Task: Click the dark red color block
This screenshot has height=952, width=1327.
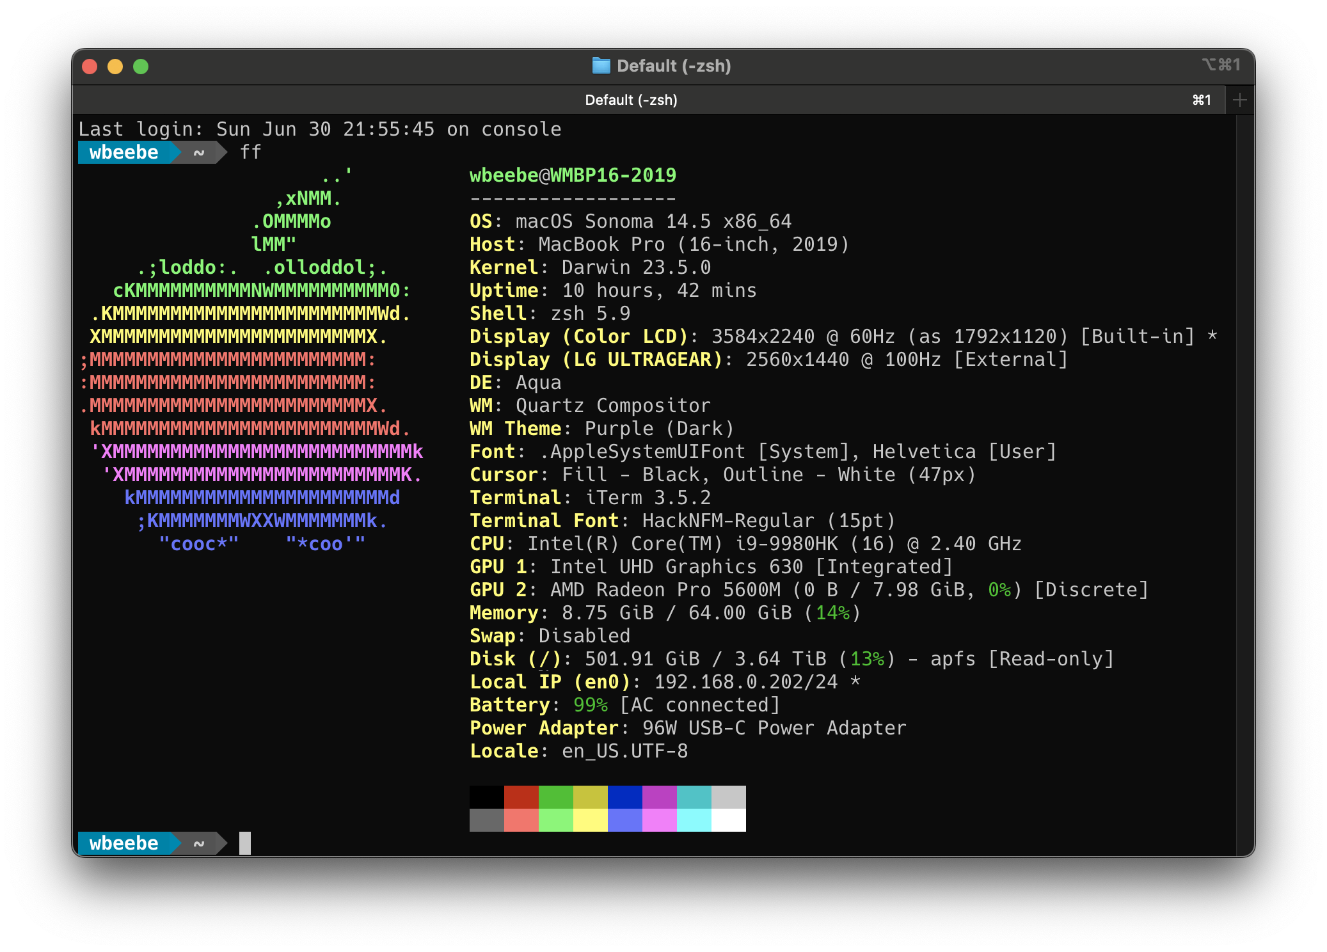Action: tap(521, 797)
